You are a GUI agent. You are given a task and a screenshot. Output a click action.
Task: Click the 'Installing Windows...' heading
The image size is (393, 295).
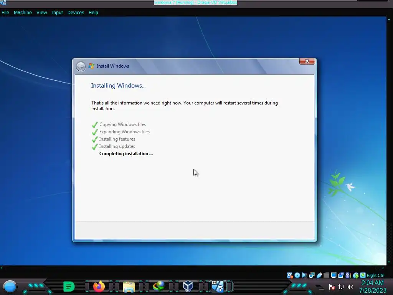pyautogui.click(x=118, y=86)
